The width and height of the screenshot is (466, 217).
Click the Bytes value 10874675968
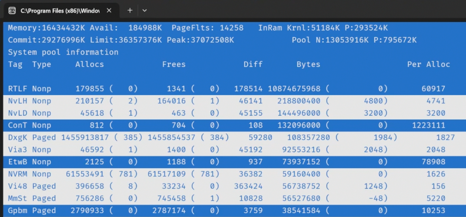click(294, 89)
